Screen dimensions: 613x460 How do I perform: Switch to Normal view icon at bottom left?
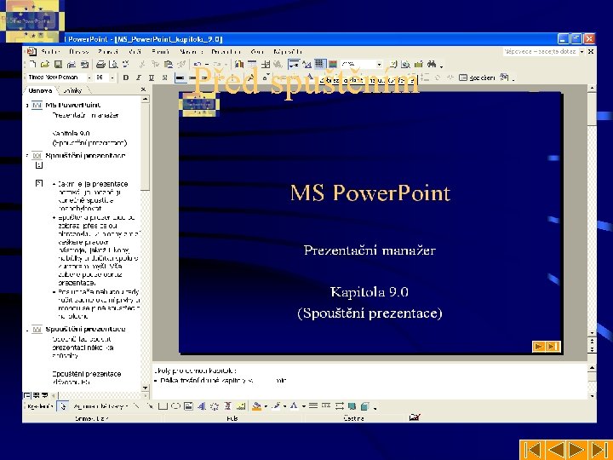point(28,395)
